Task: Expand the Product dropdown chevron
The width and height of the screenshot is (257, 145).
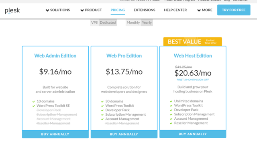Action: pyautogui.click(x=82, y=10)
